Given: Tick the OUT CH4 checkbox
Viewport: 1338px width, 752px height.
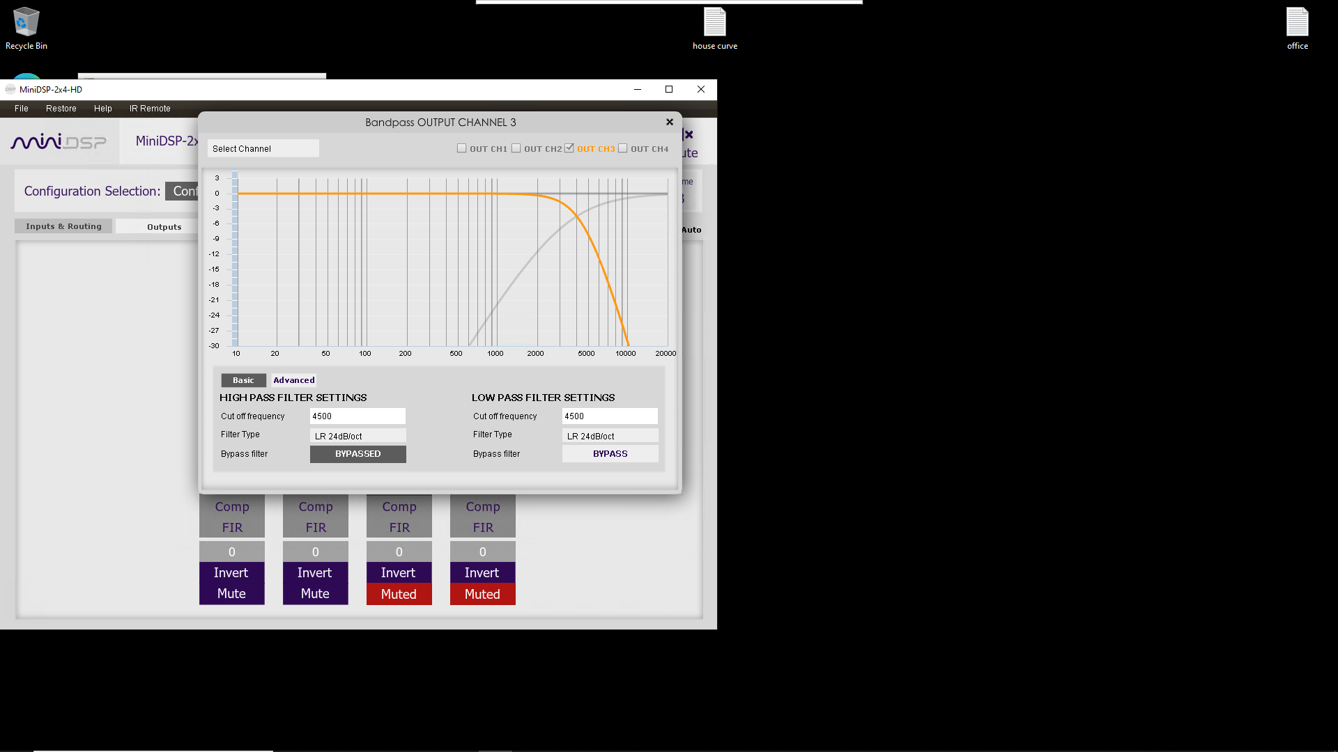Looking at the screenshot, I should coord(623,148).
